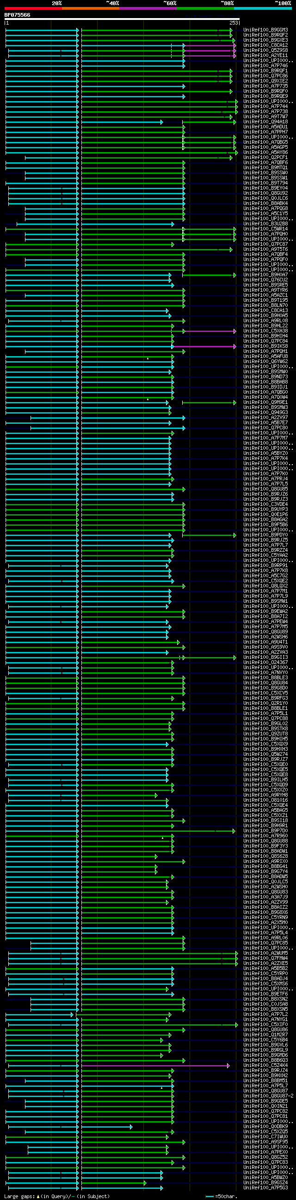Select the UniRef100_A7P744 entry

265,107
